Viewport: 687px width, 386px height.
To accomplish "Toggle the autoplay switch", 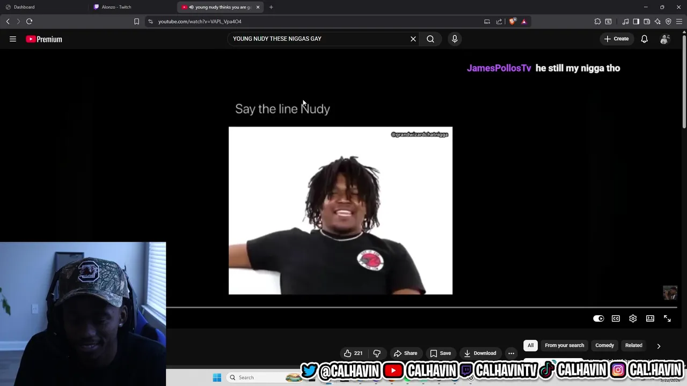I will tap(598, 318).
